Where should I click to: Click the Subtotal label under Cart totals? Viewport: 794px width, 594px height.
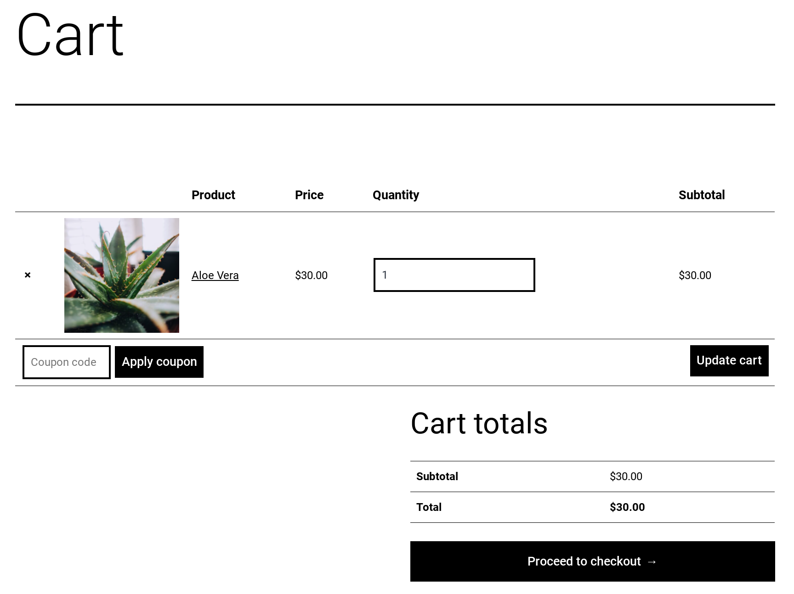pyautogui.click(x=437, y=476)
